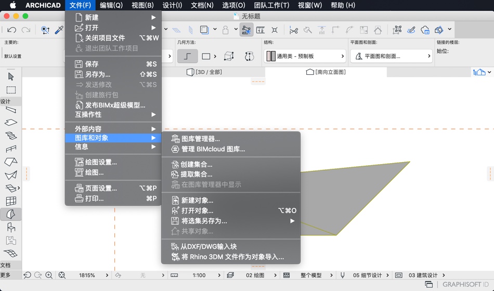494x291 pixels.
Task: Choose 将 Rhino 3DM 文件作为对象导入
Action: 230,257
